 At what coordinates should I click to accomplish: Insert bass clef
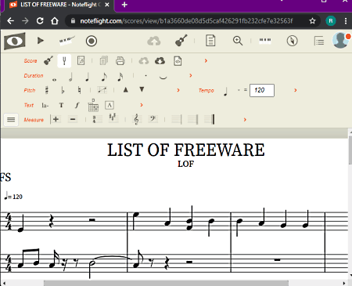153,119
